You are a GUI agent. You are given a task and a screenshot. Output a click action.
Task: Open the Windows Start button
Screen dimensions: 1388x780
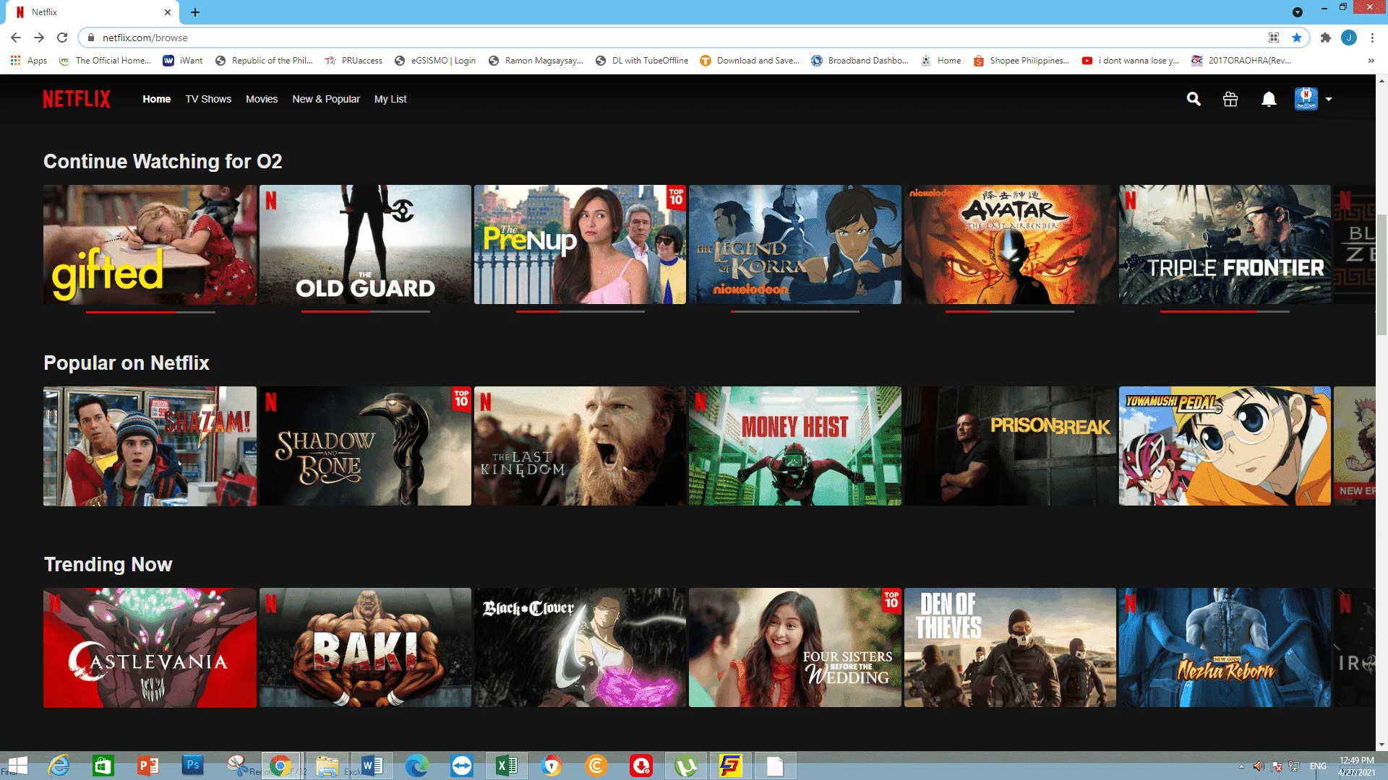coord(16,766)
